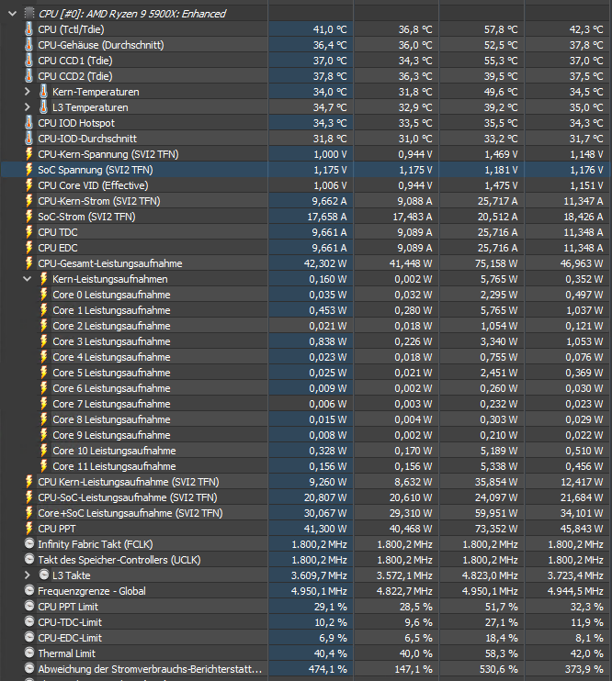Click the 4.822,7 MHz minimum value

[x=404, y=591]
